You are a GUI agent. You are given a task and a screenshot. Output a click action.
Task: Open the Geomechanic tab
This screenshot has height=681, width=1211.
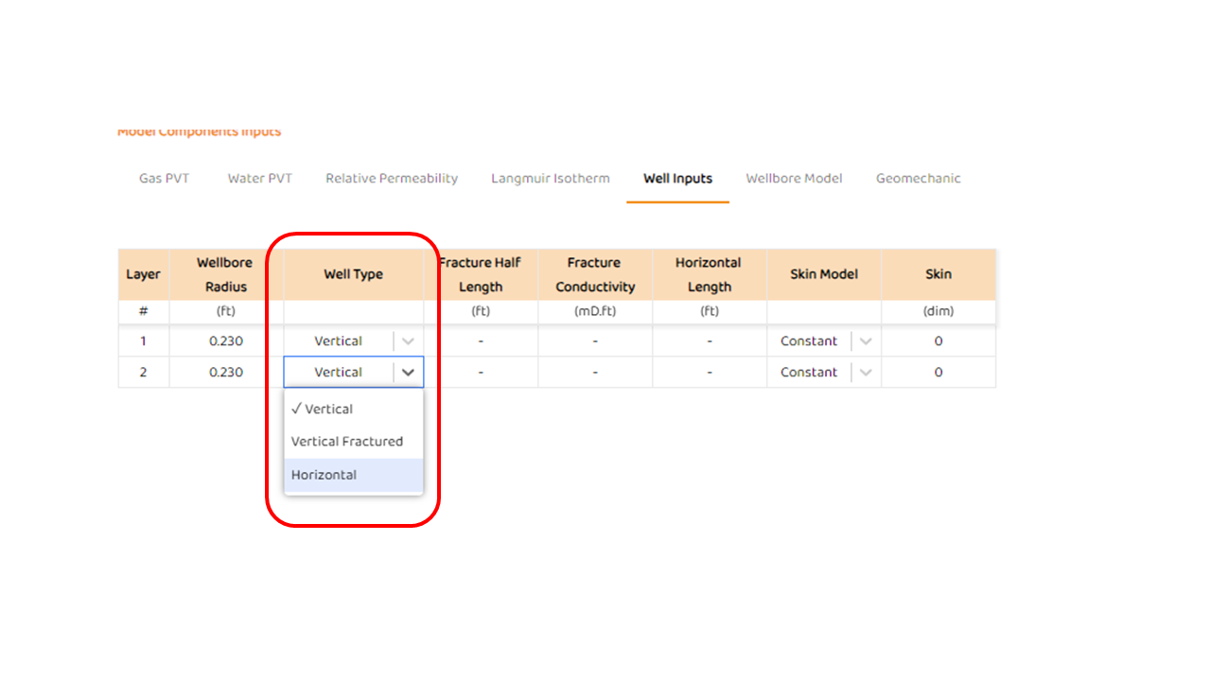pyautogui.click(x=918, y=179)
